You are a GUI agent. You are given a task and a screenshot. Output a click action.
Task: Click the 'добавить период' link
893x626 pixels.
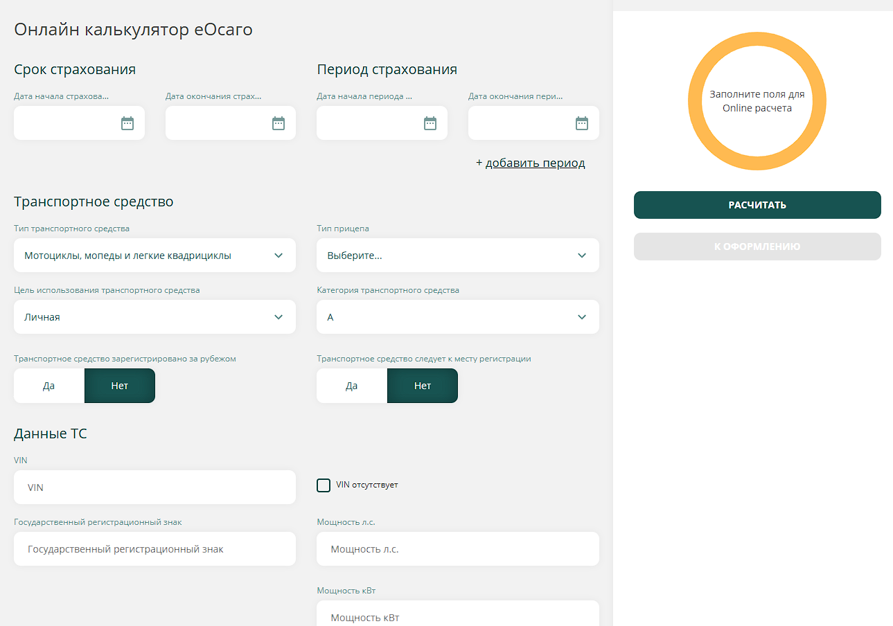point(535,163)
